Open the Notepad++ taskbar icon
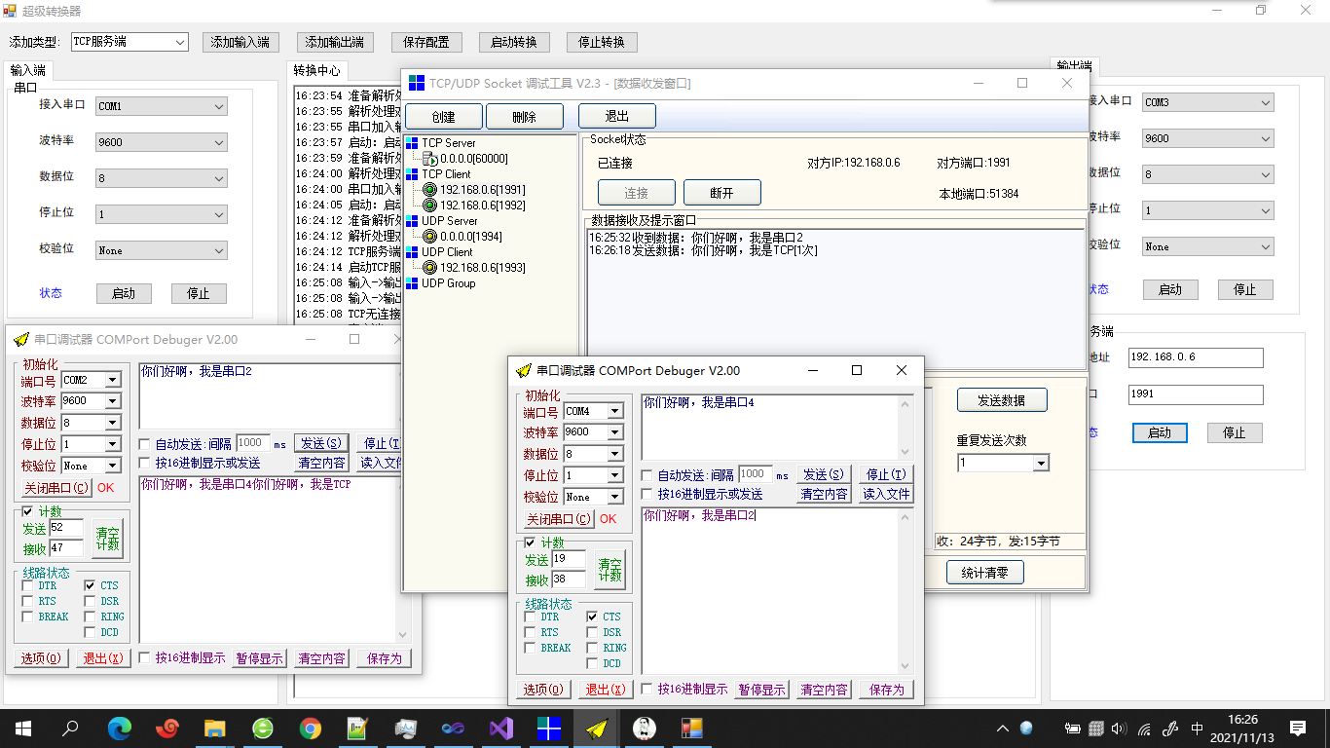The image size is (1330, 748). tap(358, 728)
